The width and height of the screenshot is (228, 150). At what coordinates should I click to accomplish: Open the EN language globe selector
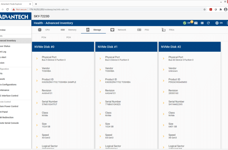pos(219,23)
